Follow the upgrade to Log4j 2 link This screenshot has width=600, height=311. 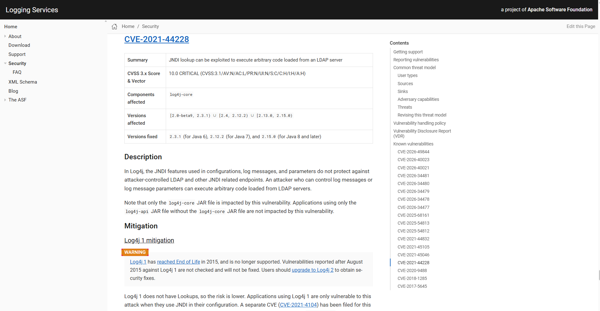click(312, 270)
